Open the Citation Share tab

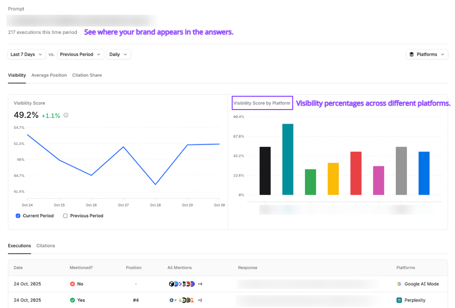click(x=87, y=75)
